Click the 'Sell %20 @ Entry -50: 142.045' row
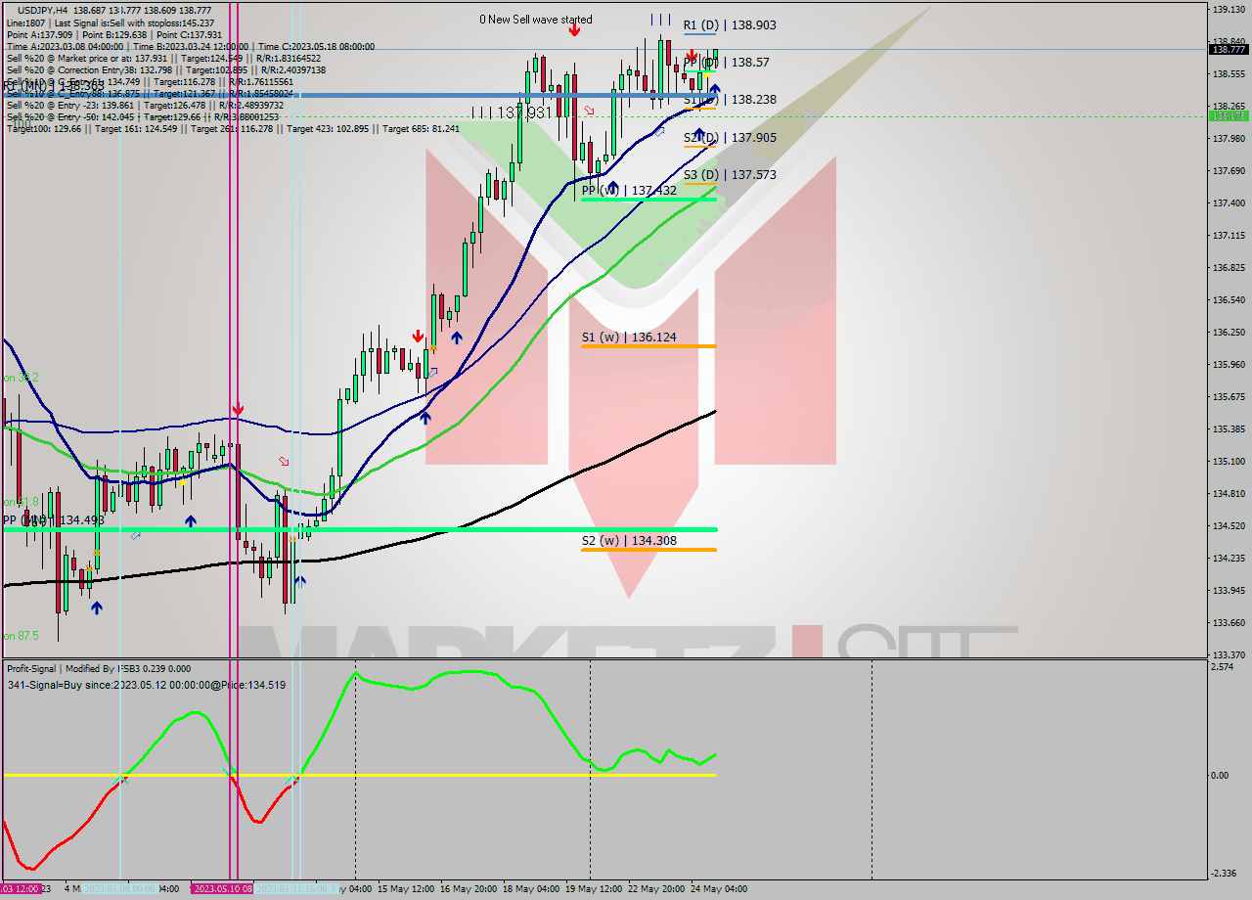The width and height of the screenshot is (1252, 900). coord(144,116)
